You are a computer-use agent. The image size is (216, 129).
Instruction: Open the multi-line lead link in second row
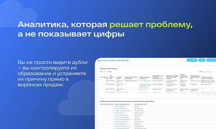145,86
